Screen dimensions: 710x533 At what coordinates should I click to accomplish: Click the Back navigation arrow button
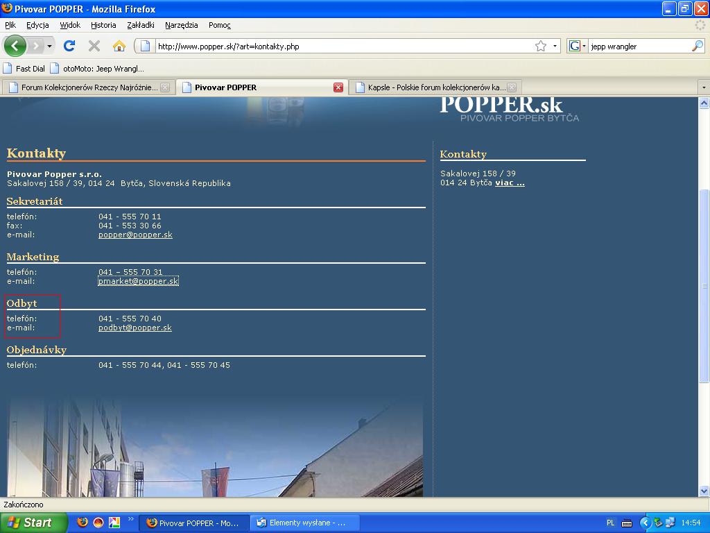15,46
